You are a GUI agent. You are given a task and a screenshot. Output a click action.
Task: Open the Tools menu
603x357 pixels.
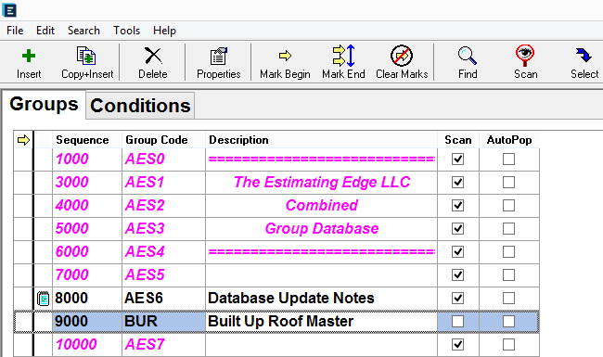[126, 31]
